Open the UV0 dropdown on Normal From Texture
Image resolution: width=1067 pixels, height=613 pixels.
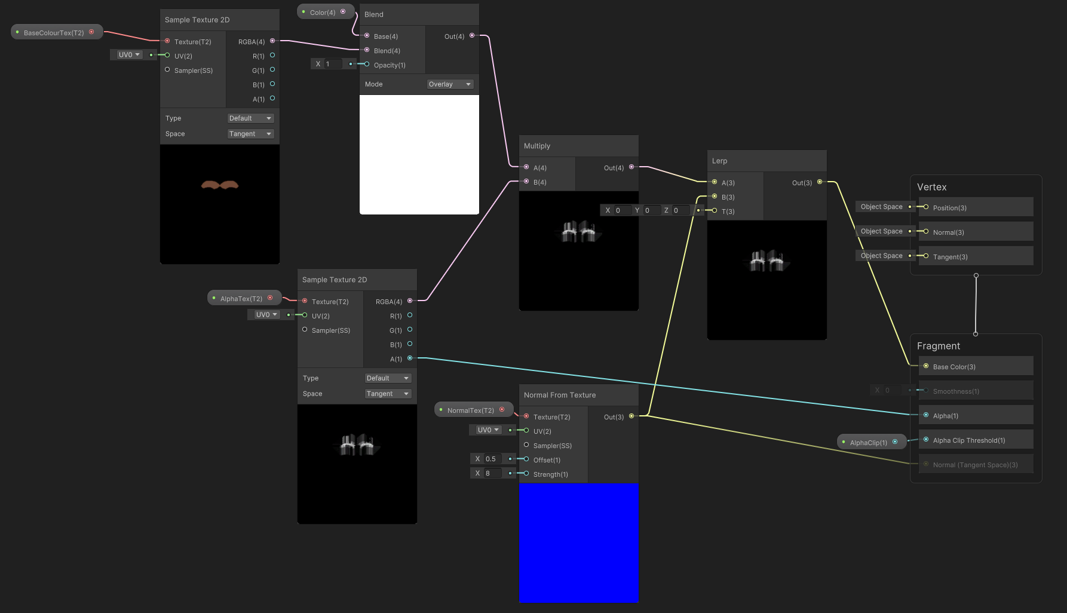pyautogui.click(x=488, y=430)
